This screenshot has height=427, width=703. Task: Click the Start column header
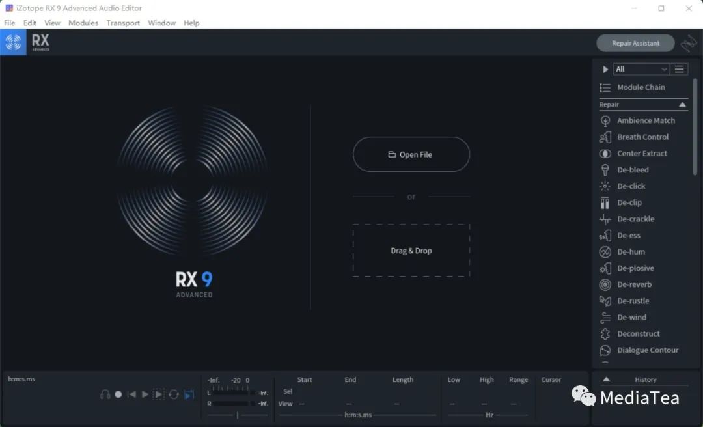(305, 380)
